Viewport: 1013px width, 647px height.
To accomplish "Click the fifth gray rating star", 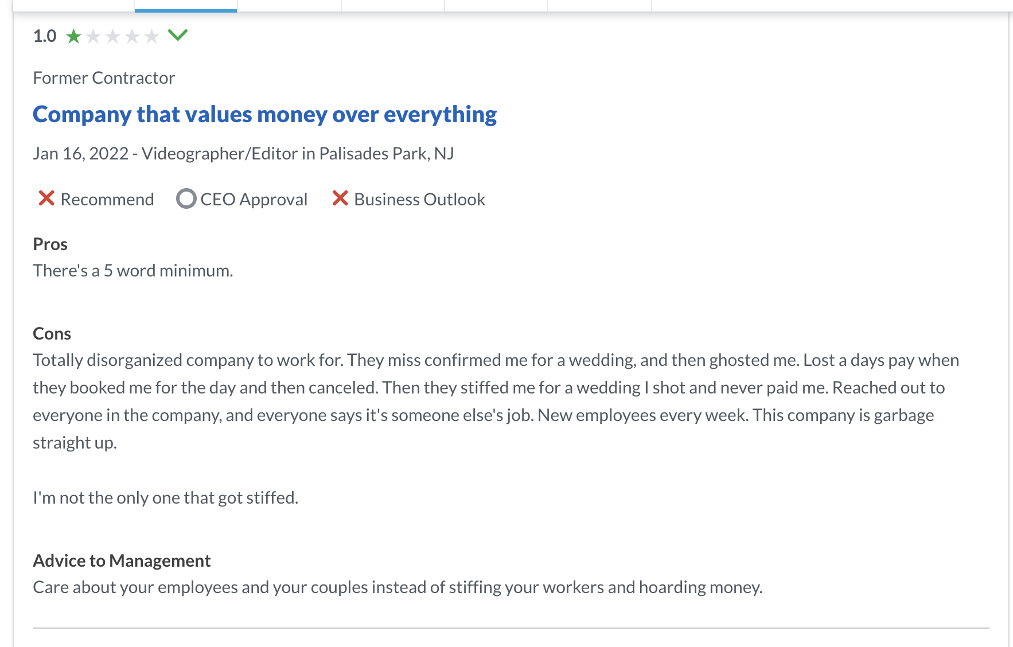I will pyautogui.click(x=151, y=37).
